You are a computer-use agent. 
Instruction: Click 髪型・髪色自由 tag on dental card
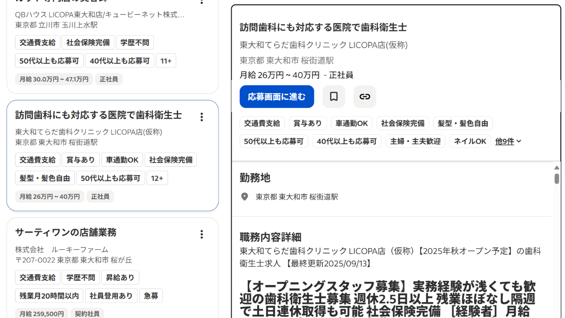pos(45,178)
